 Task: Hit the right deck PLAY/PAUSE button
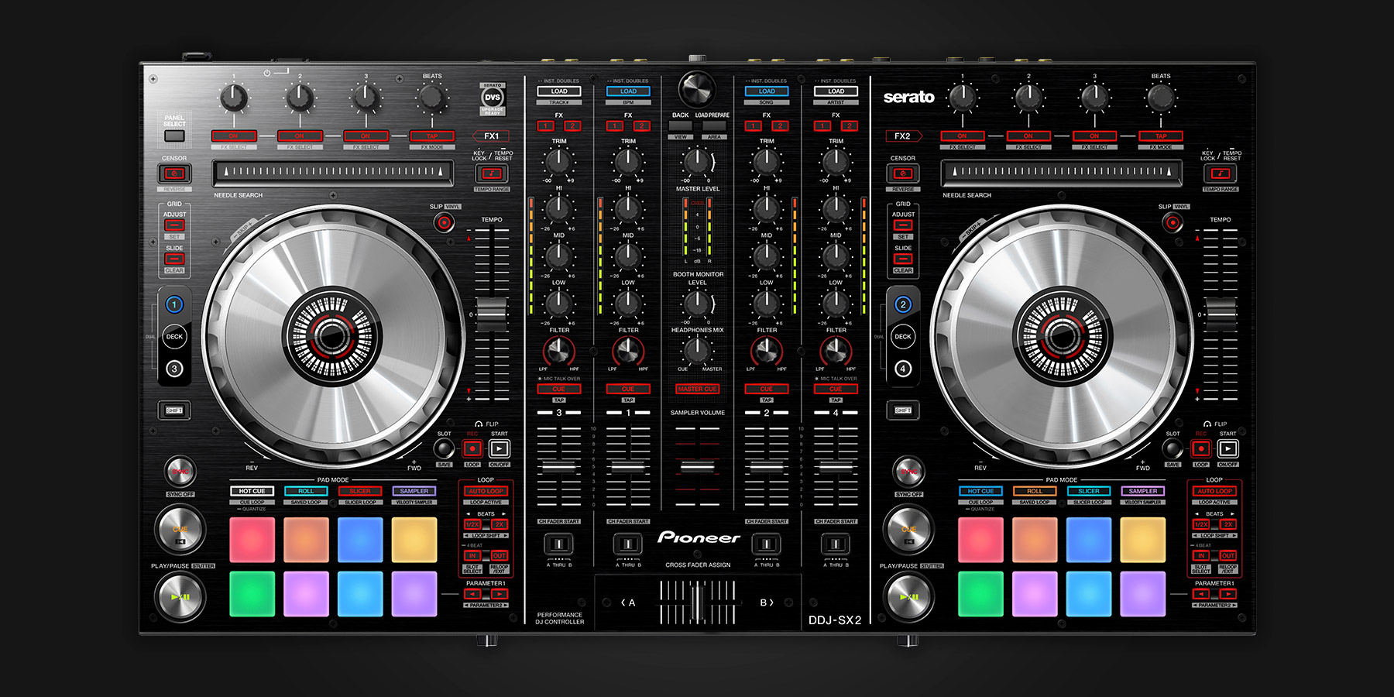[x=908, y=597]
